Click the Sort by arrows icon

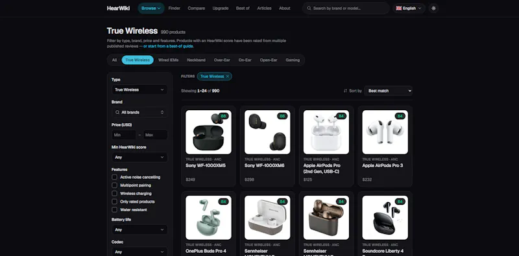point(345,91)
